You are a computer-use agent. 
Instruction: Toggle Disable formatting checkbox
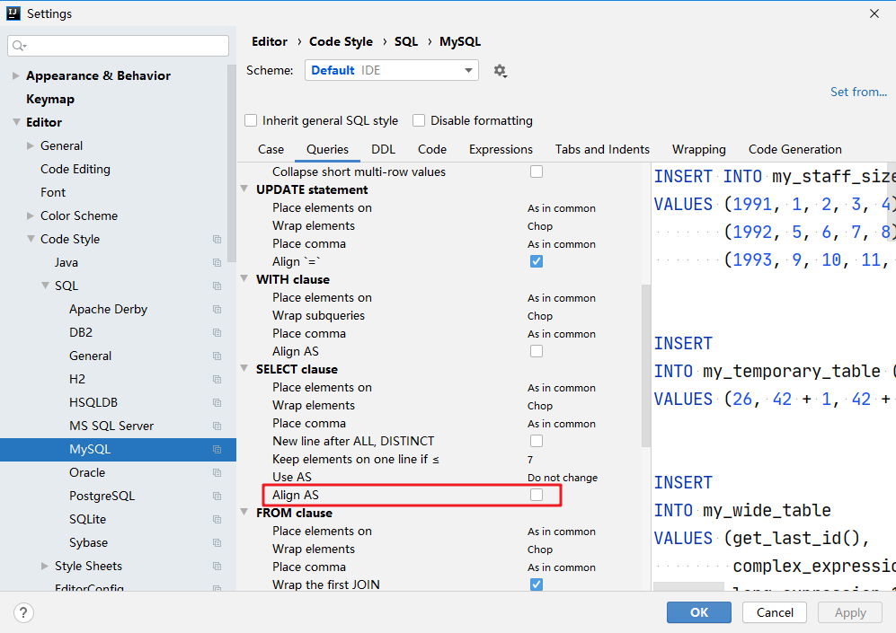pyautogui.click(x=419, y=120)
